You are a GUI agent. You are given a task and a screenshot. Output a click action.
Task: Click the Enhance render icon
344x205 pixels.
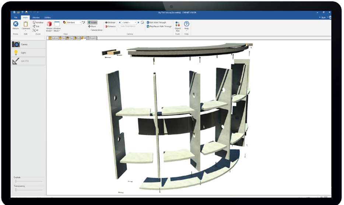click(110, 26)
